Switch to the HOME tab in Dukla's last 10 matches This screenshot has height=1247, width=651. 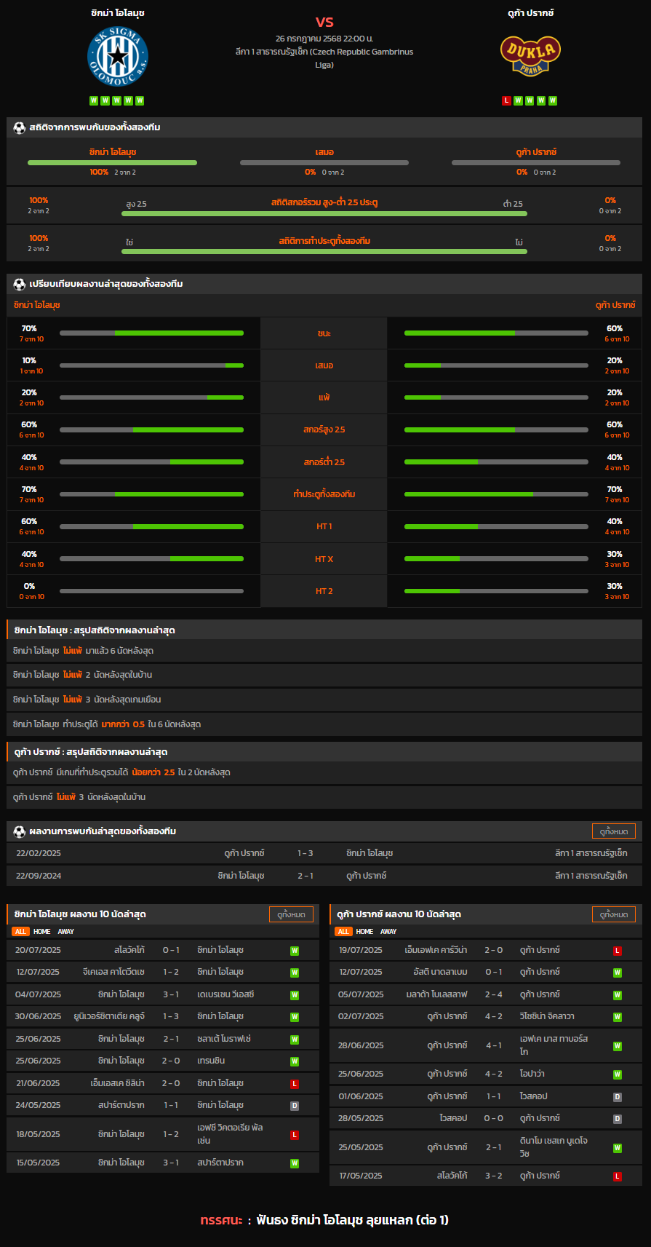click(x=365, y=932)
